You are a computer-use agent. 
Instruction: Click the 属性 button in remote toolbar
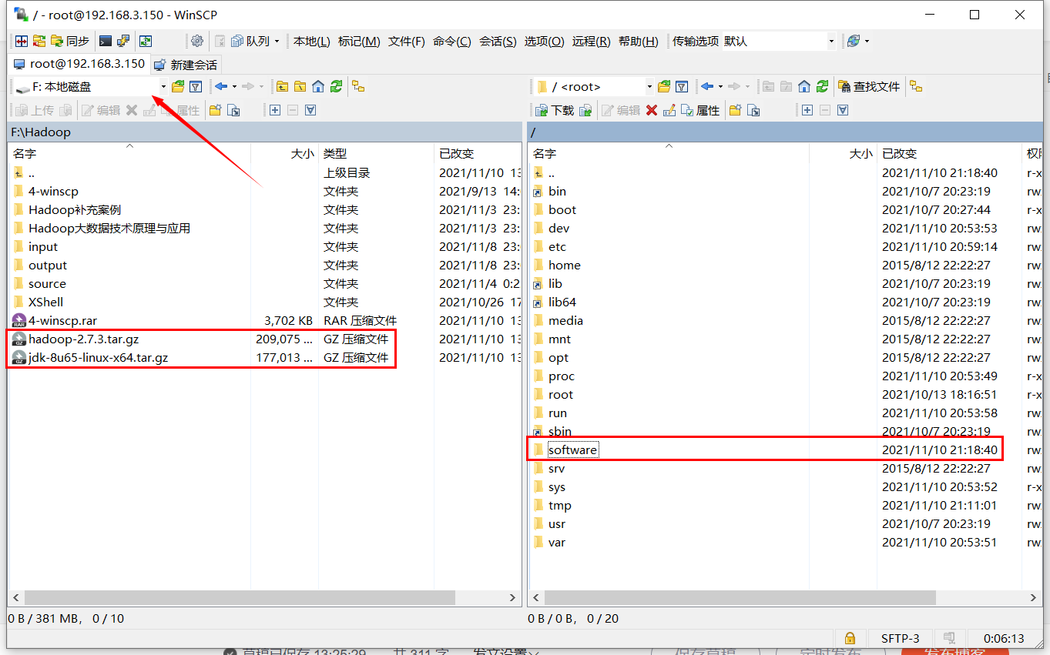coord(702,109)
